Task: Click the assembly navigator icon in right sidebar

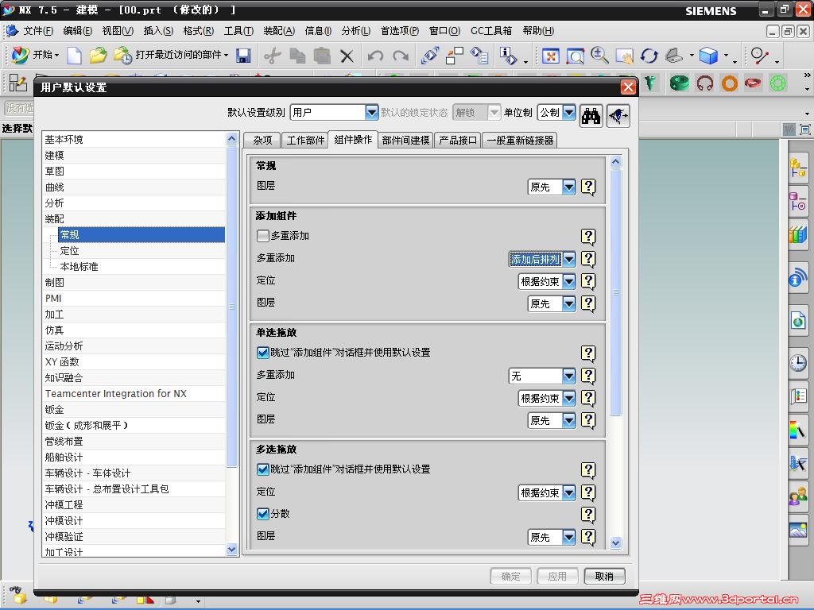Action: tap(798, 167)
